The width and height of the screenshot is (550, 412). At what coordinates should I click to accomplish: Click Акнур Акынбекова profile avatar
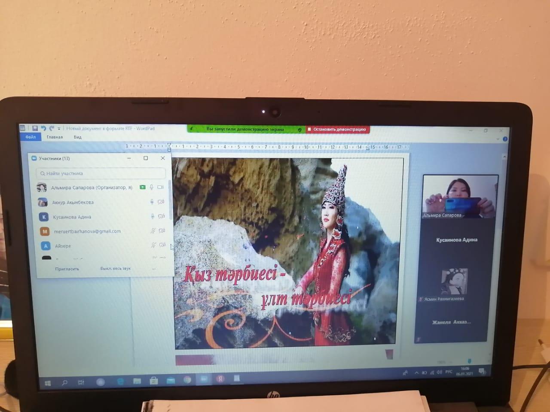pos(43,202)
